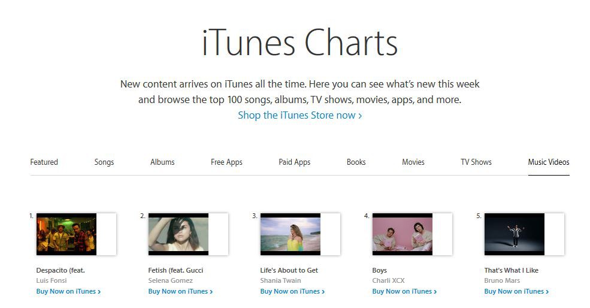
Task: Open the Fetish video thumbnail by Selena Gomez
Action: pyautogui.click(x=178, y=234)
